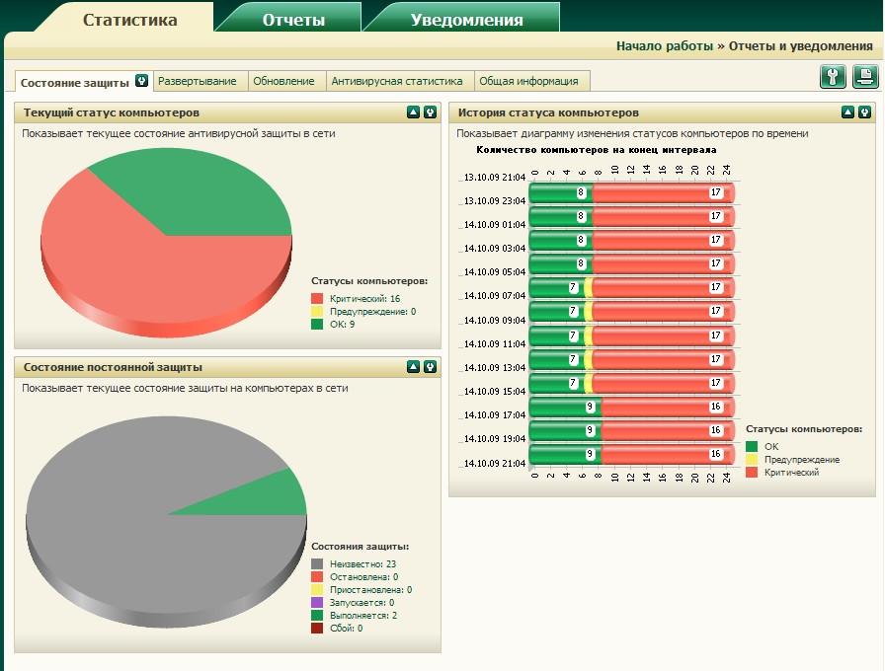
Task: Click dark red Сбой: 0 legend swatch
Action: (317, 629)
